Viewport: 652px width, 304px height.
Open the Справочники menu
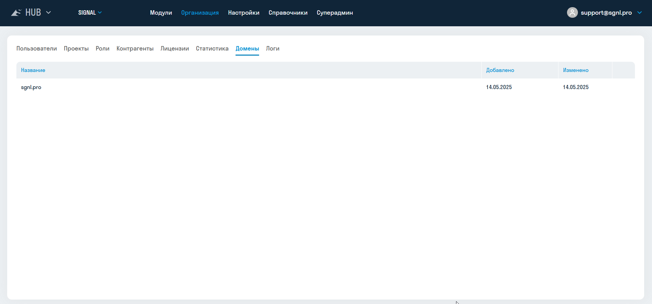(x=288, y=13)
